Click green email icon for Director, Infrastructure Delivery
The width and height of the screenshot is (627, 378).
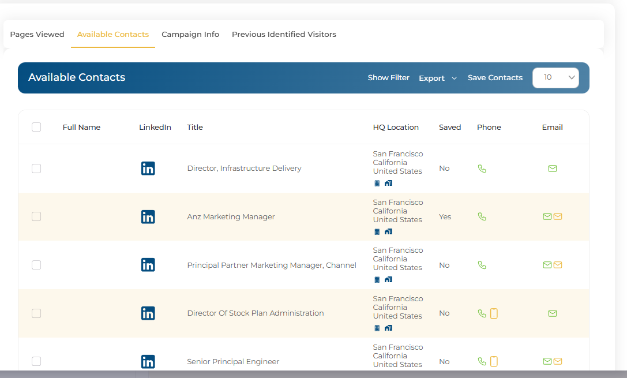click(x=552, y=169)
